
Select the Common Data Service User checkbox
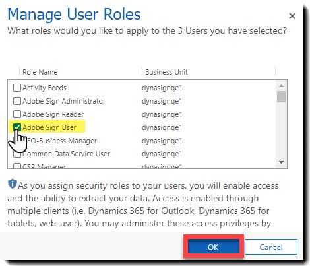17,154
